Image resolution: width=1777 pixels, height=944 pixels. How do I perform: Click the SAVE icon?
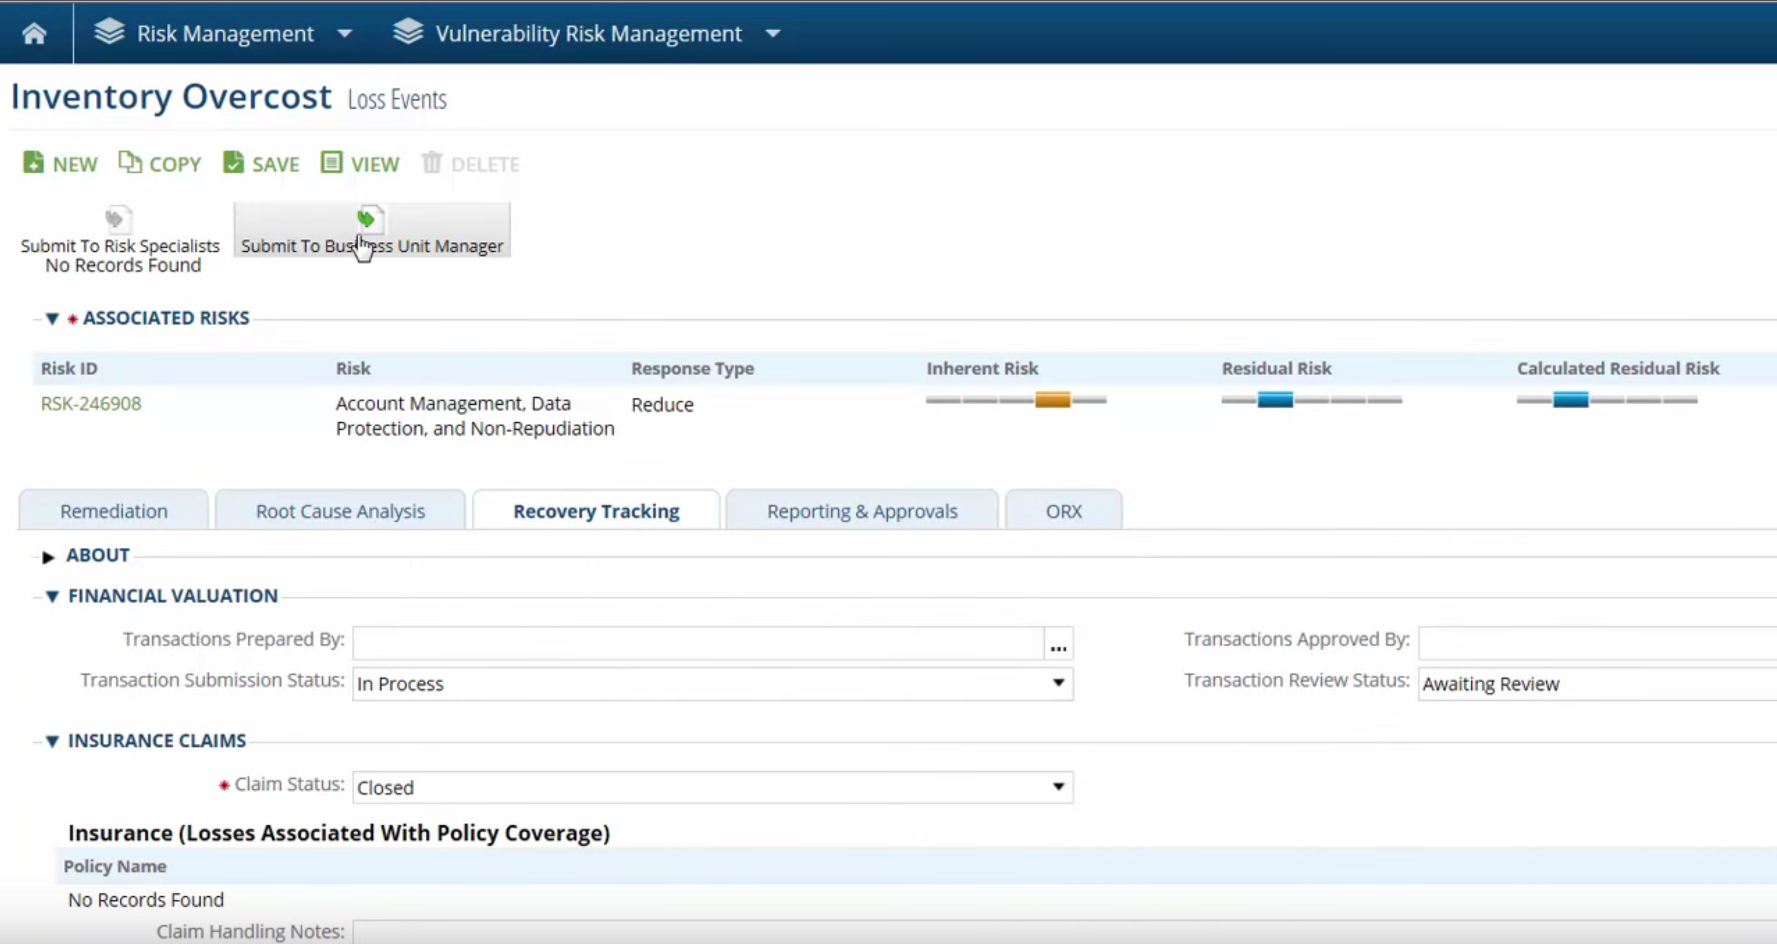(234, 163)
